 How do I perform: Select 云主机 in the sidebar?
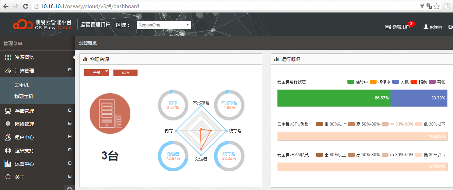click(x=21, y=85)
